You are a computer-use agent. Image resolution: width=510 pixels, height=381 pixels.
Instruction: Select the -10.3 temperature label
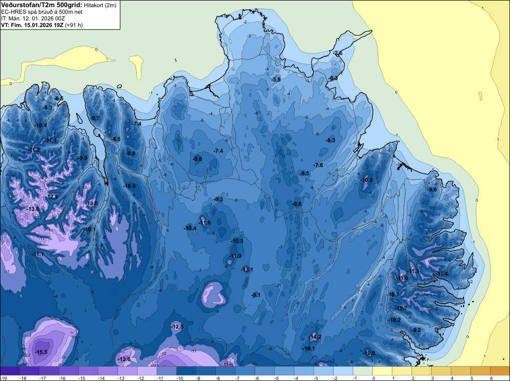coord(237,241)
